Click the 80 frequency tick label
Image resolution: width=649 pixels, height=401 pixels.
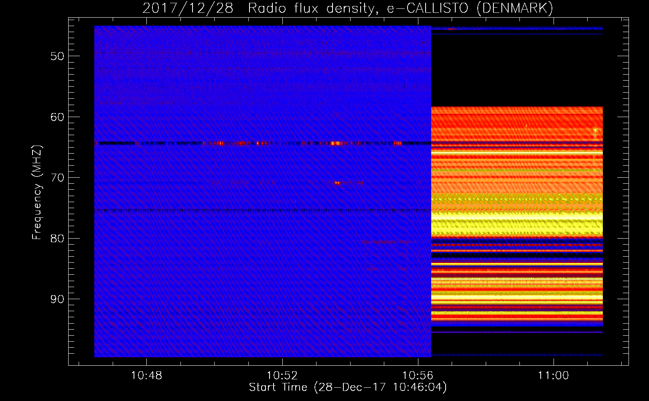57,239
